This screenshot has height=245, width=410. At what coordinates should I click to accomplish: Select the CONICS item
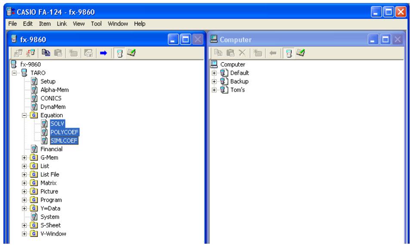click(x=51, y=98)
